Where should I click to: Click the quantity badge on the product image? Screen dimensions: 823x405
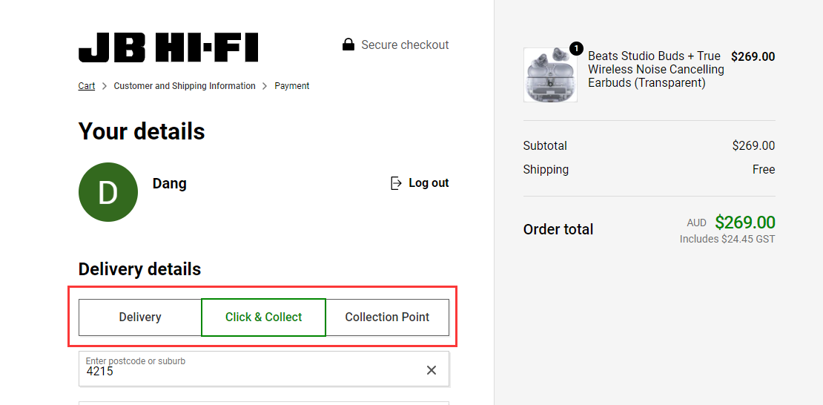576,49
